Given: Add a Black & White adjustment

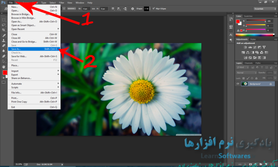Looking at the screenshot, I should click(253, 52).
